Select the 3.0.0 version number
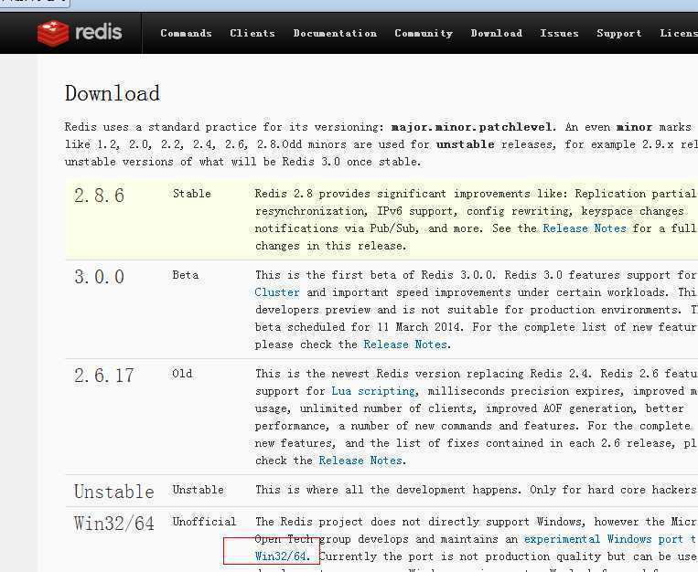 [x=99, y=277]
